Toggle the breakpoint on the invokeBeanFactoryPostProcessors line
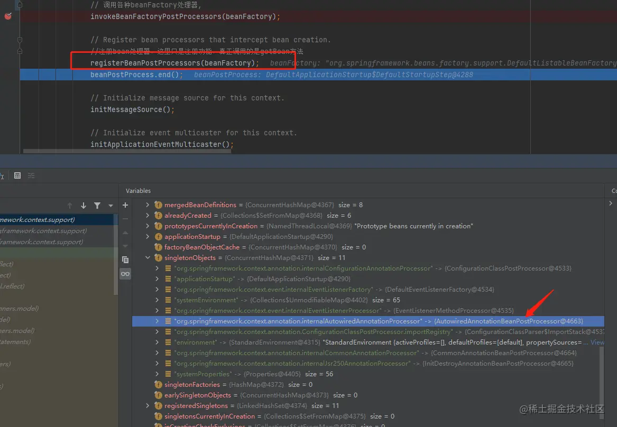 tap(8, 16)
